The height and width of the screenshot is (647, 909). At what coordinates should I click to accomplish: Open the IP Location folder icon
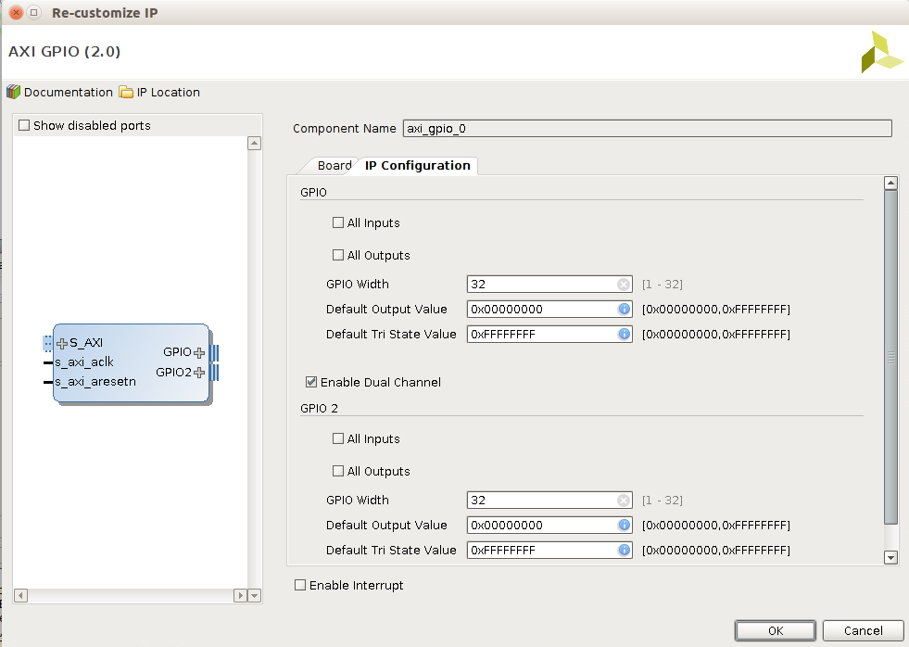(x=126, y=92)
